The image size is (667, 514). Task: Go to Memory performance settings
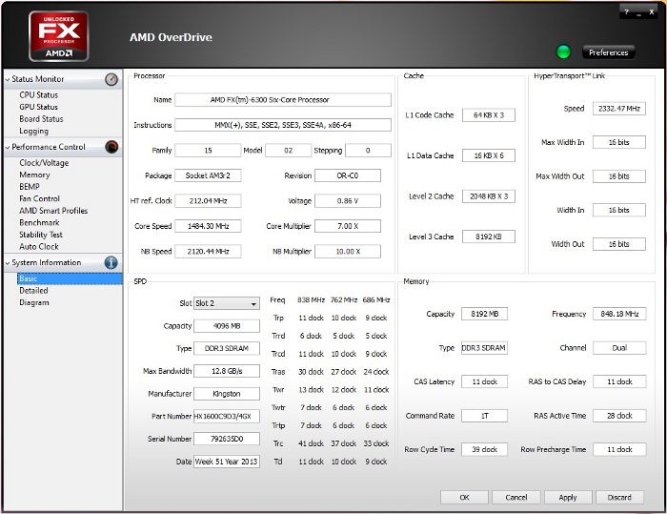coord(35,175)
